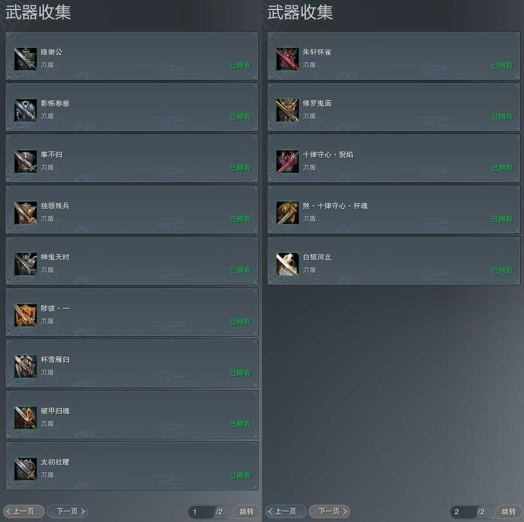Viewport: 524px width, 522px height.
Task: Focus the page number field showing 1
Action: (x=201, y=511)
